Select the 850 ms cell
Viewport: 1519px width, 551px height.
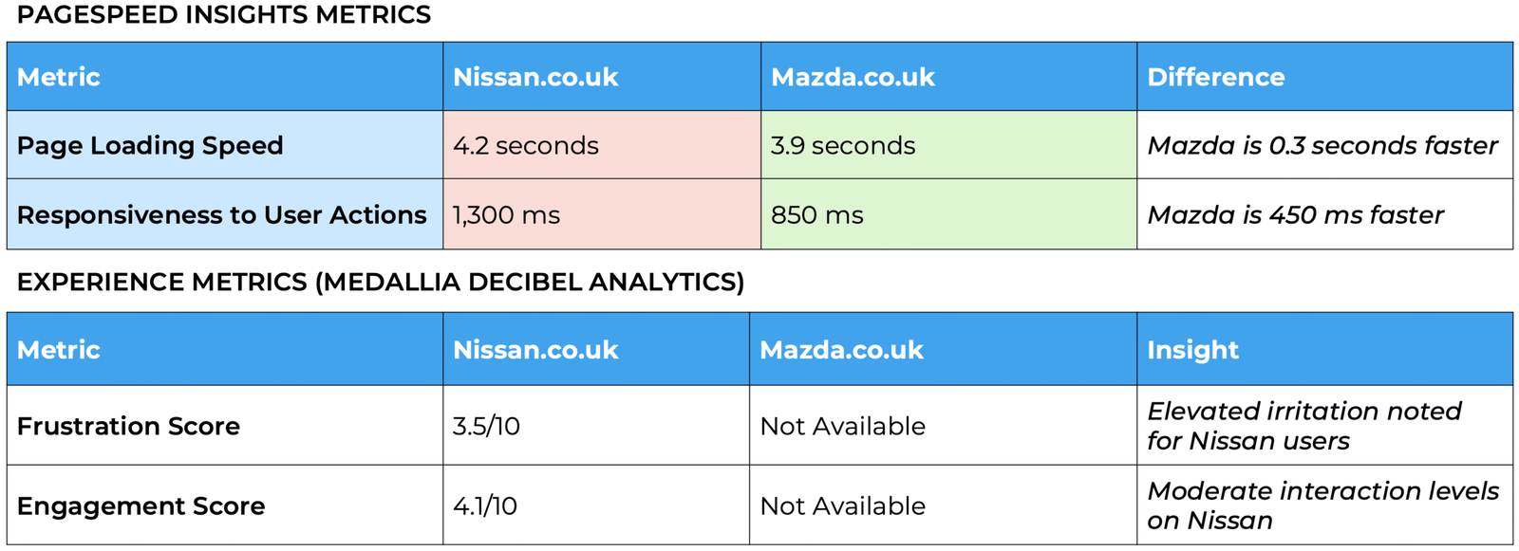pyautogui.click(x=817, y=215)
